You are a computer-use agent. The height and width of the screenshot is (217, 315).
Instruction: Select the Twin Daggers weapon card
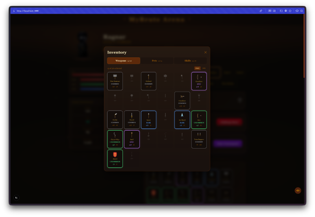click(x=199, y=139)
